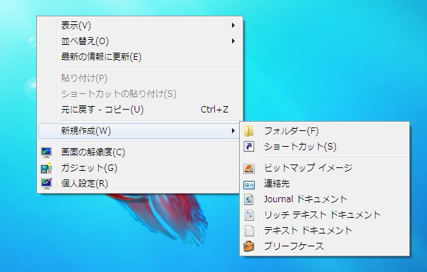This screenshot has width=427, height=272.
Task: Click the disabled ショートカットの貼り付け(S) entry
Action: [x=139, y=94]
